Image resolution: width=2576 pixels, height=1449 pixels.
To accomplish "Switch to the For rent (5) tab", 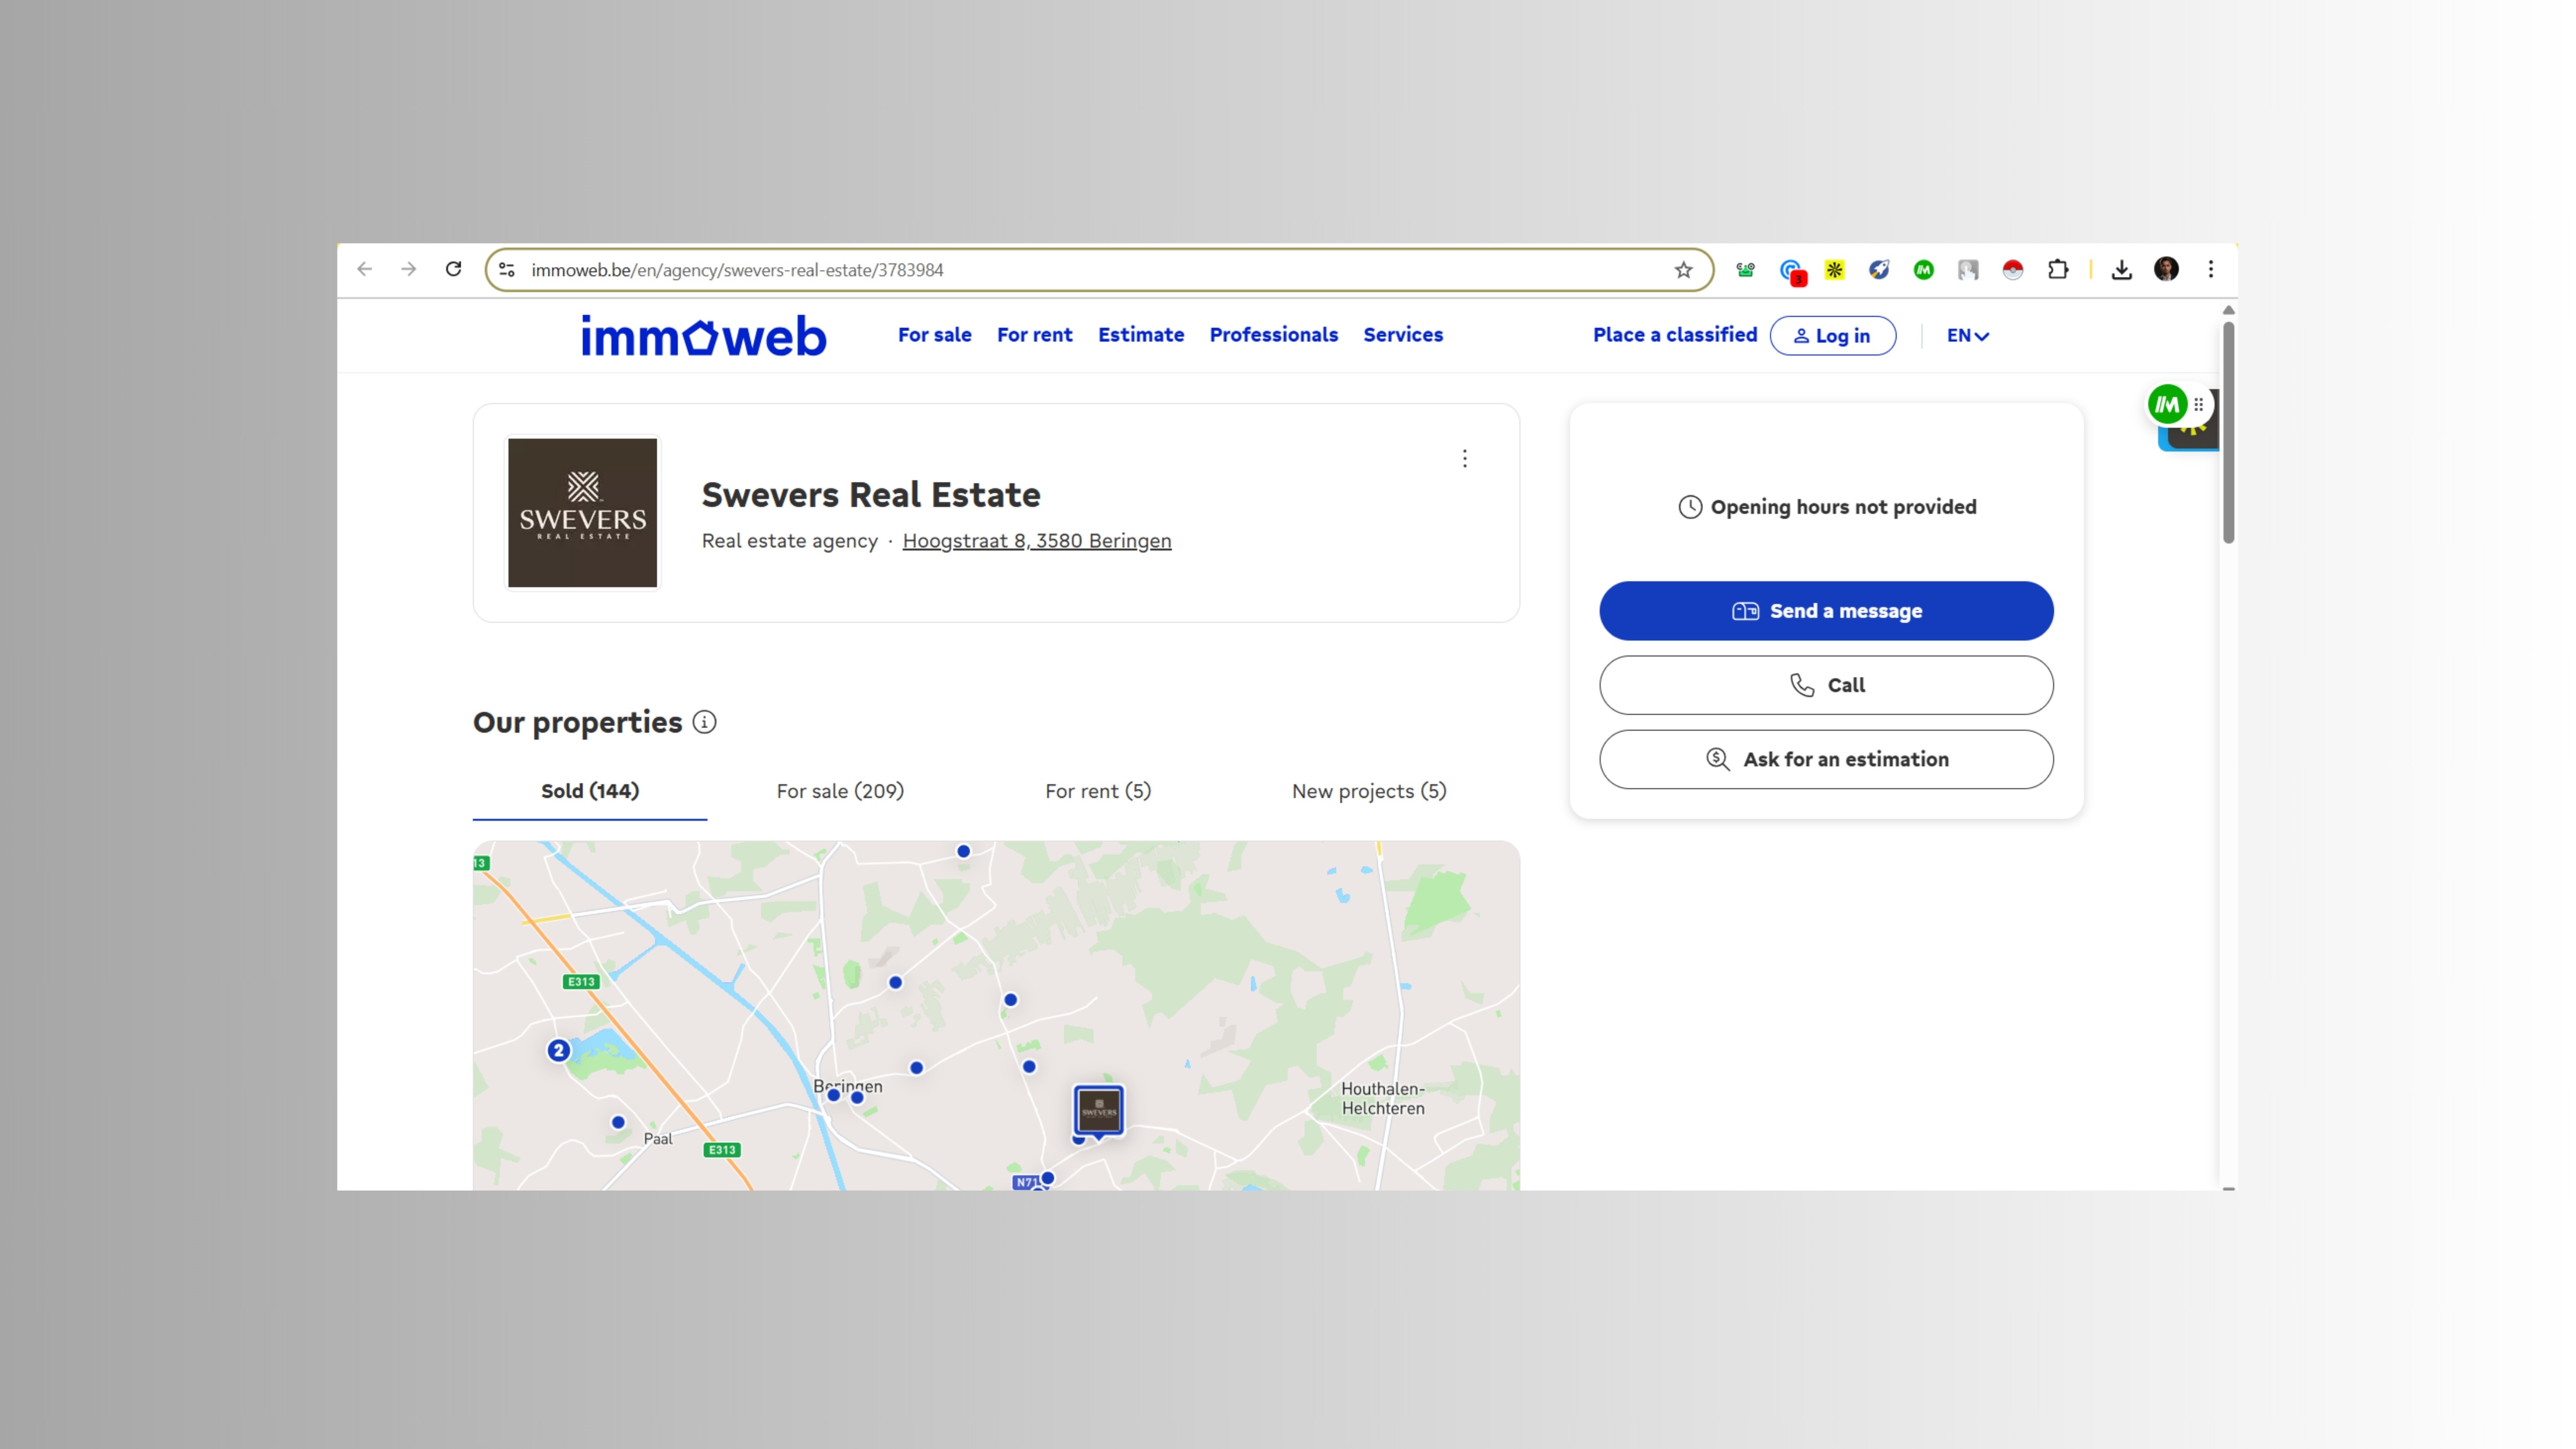I will point(1097,791).
